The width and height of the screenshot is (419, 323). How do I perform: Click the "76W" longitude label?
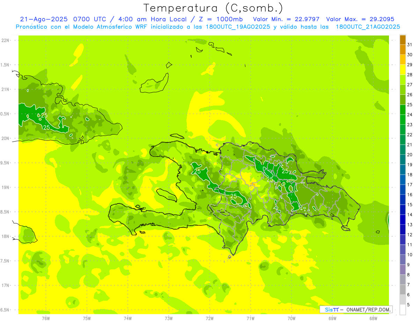(46, 318)
